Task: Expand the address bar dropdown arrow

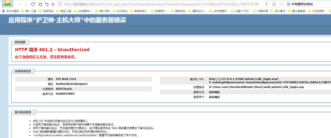Action: click(x=281, y=4)
